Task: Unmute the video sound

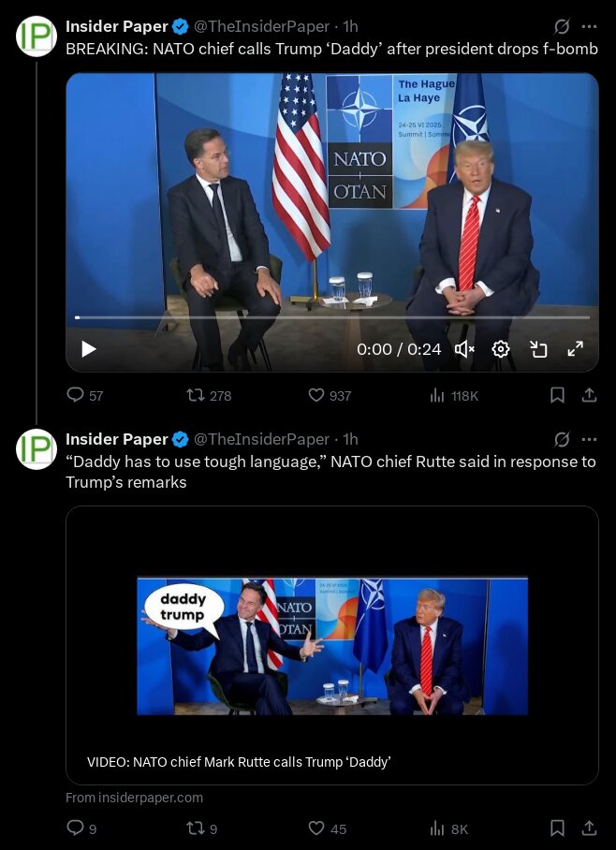Action: point(464,349)
